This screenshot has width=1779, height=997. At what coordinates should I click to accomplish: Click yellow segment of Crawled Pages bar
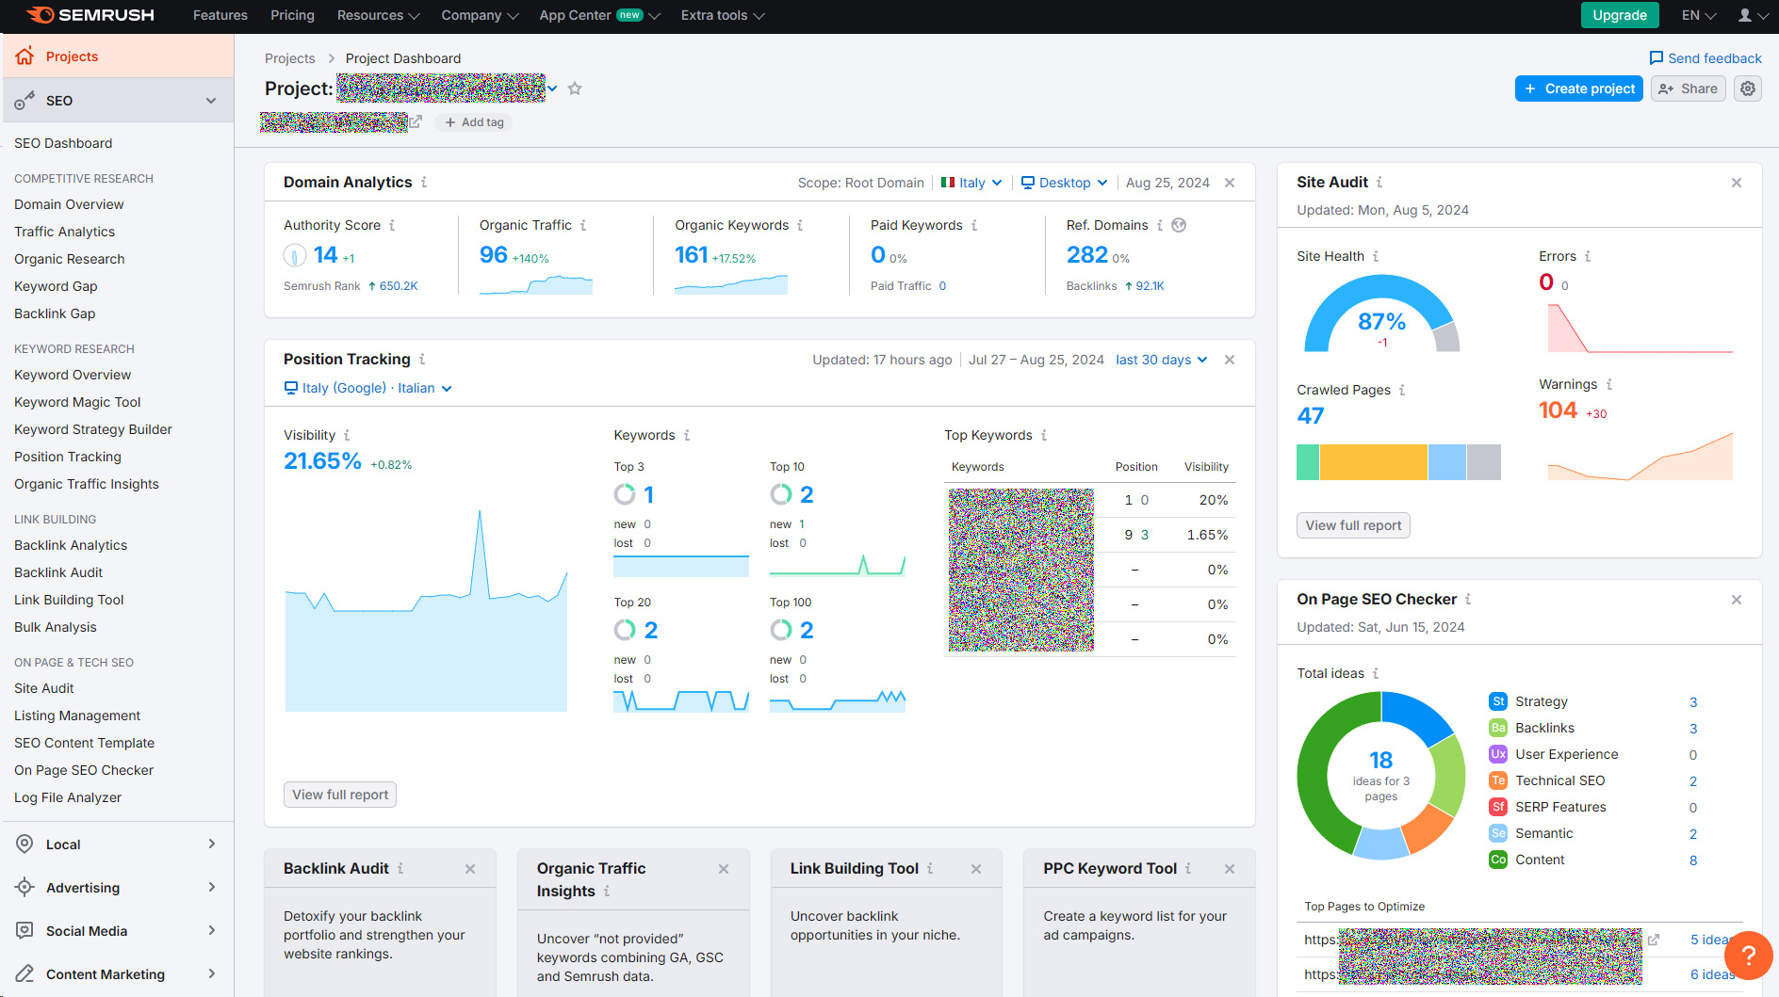pyautogui.click(x=1373, y=462)
